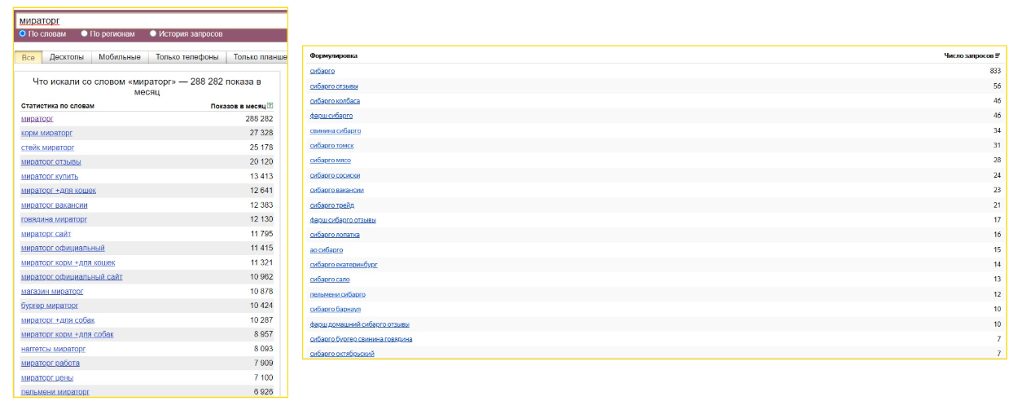Open the «сибагро отзывы» query link

(x=334, y=86)
